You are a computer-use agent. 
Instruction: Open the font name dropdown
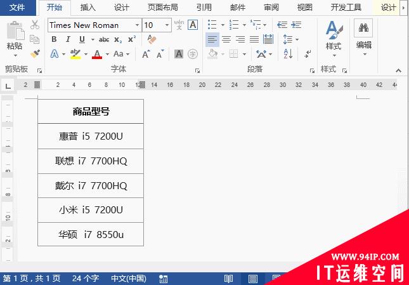(x=137, y=25)
